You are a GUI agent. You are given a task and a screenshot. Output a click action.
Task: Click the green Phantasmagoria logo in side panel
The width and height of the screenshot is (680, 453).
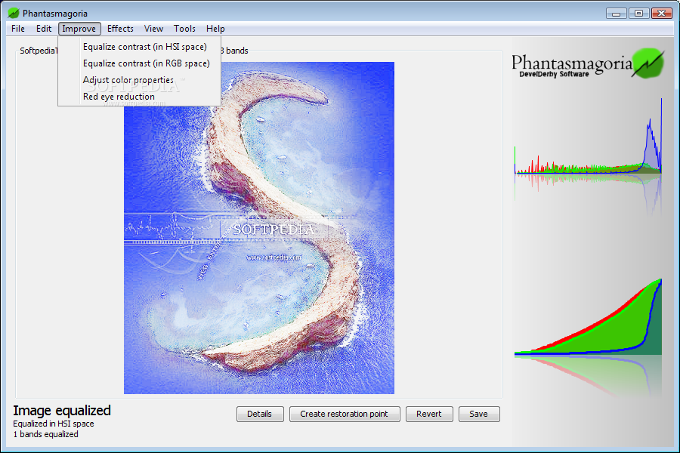pos(648,63)
